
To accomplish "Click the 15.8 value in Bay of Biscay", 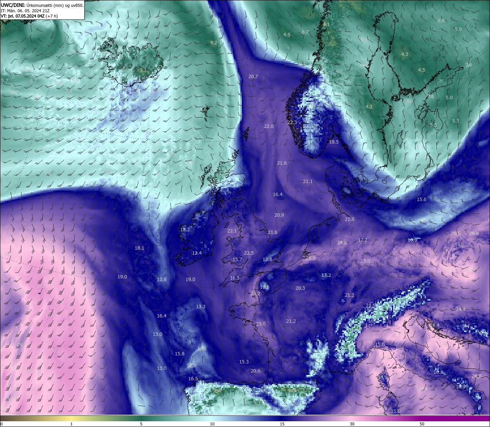I will pos(180,354).
